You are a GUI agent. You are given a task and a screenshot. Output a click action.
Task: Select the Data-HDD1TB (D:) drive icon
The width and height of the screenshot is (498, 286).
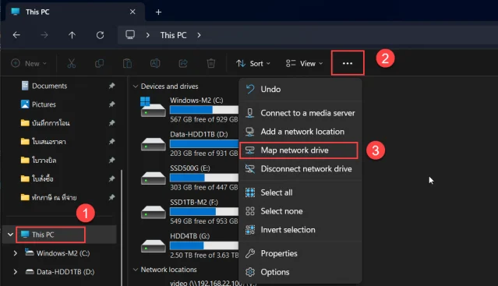tap(153, 144)
